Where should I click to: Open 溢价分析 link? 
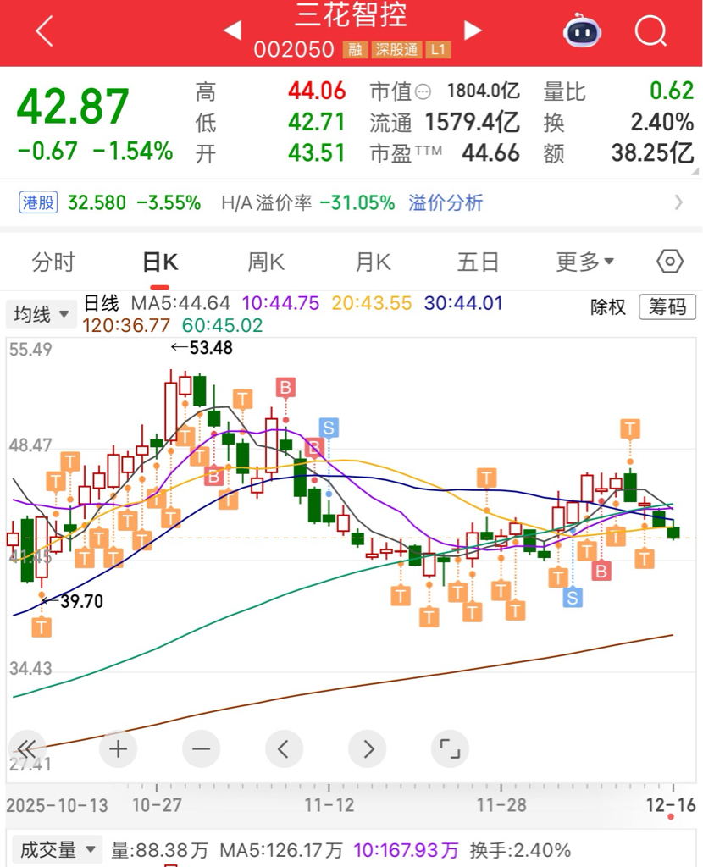pos(446,203)
